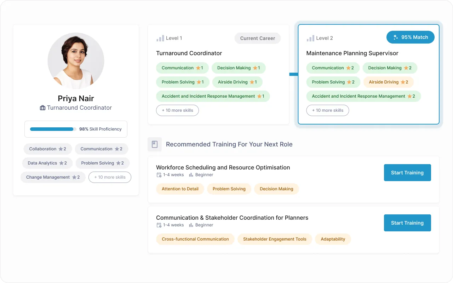Click the Cross-functional Communication tag
The width and height of the screenshot is (453, 283).
(195, 239)
